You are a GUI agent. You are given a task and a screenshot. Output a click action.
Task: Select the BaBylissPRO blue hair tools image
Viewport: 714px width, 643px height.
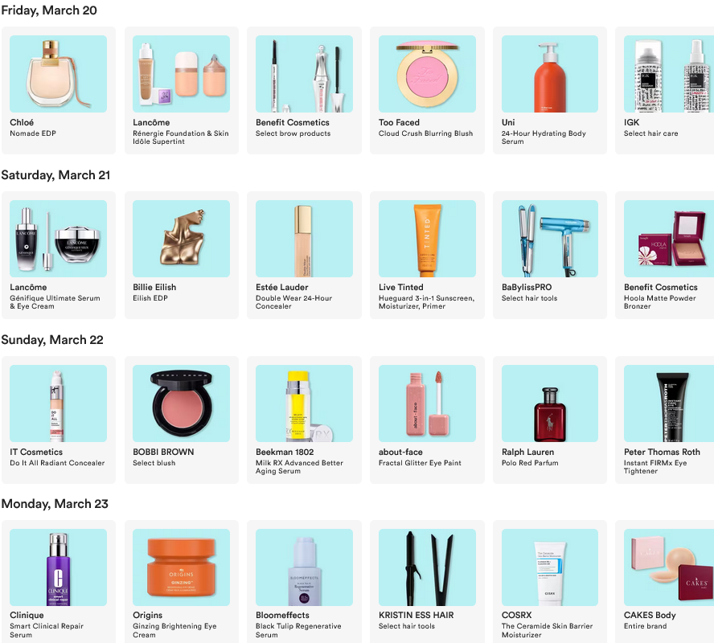tap(550, 239)
